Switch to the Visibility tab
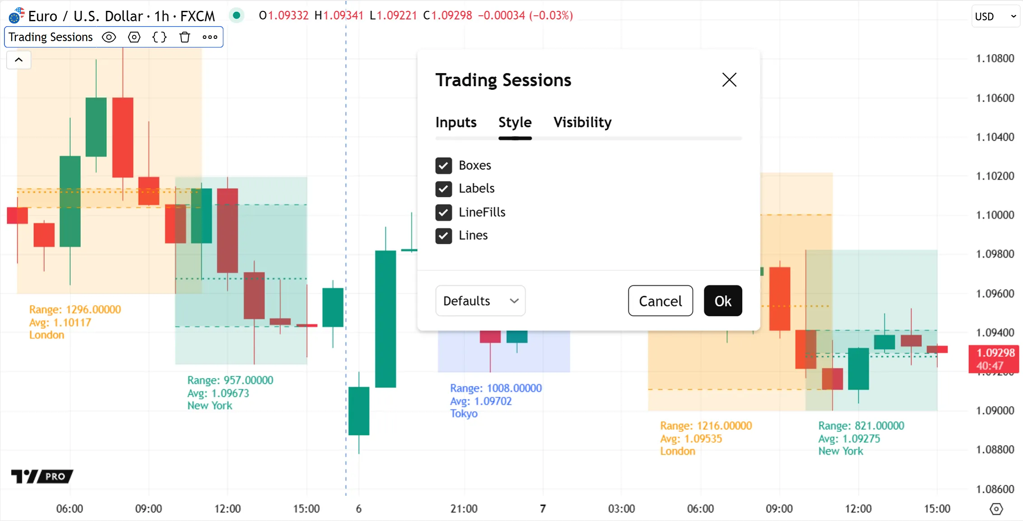The image size is (1023, 521). [582, 122]
